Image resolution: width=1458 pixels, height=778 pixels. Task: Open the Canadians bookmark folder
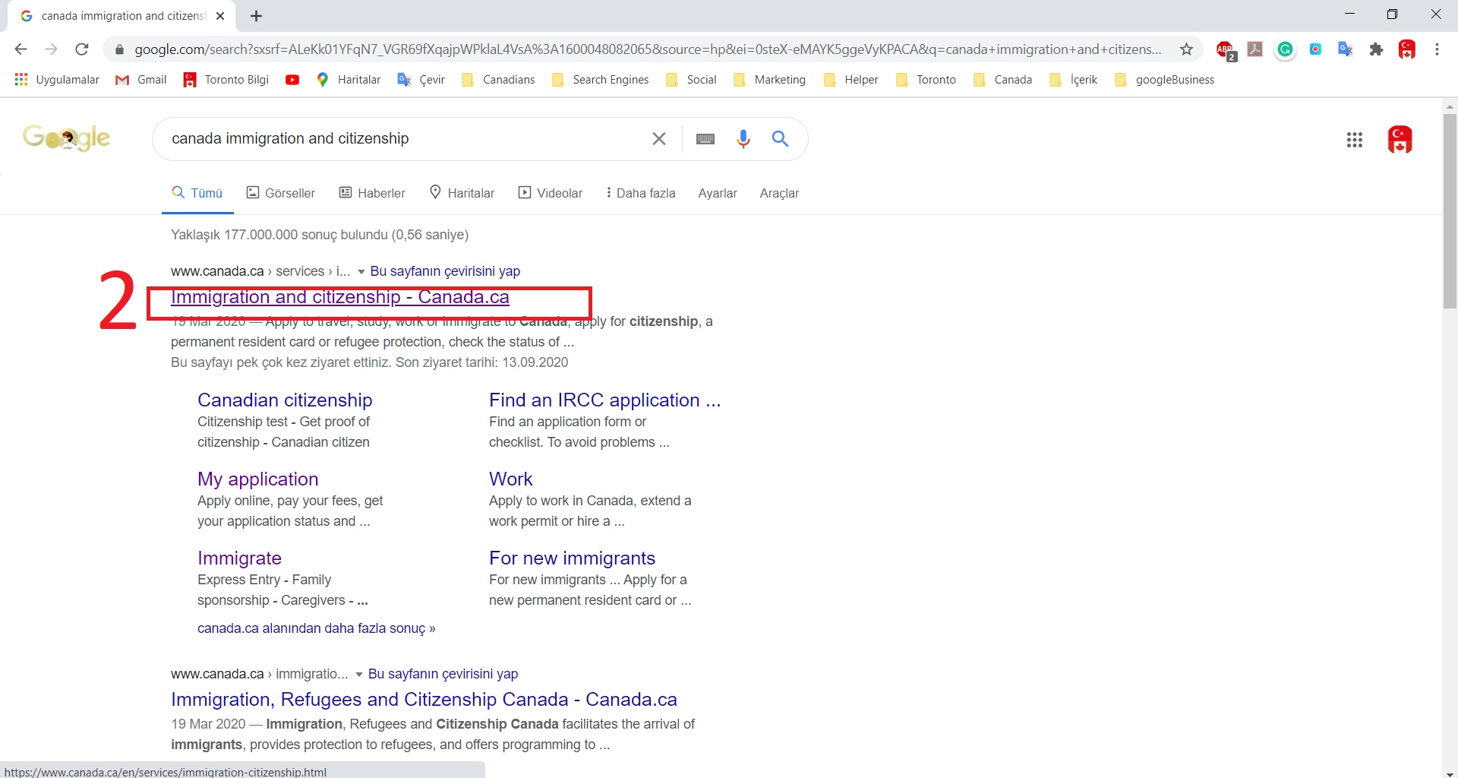point(498,80)
